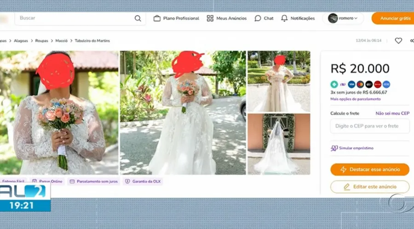The width and height of the screenshot is (414, 229).
Task: Click Editar este anúncio button
Action: [x=370, y=187]
